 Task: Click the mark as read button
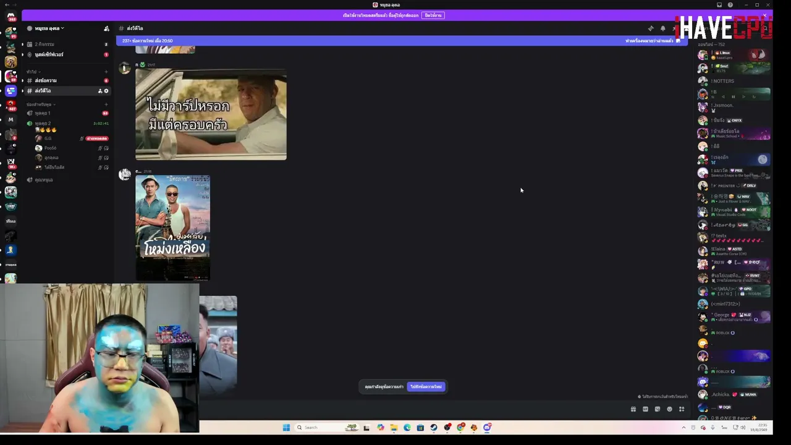(x=652, y=41)
